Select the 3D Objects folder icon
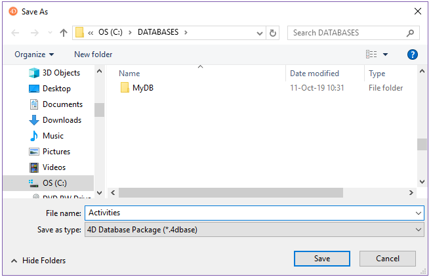The height and width of the screenshot is (279, 431). pyautogui.click(x=35, y=73)
